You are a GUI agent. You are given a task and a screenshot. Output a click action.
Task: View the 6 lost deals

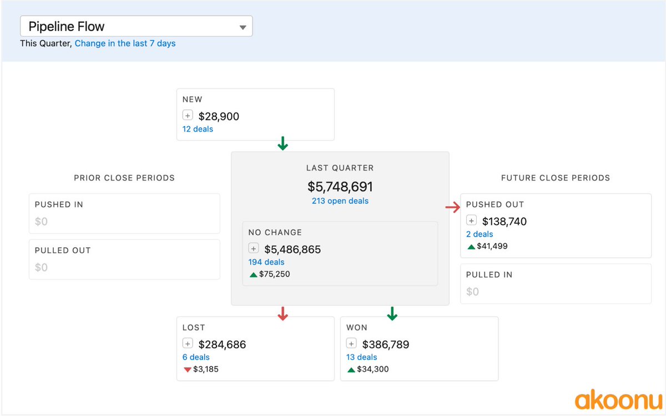coord(195,357)
